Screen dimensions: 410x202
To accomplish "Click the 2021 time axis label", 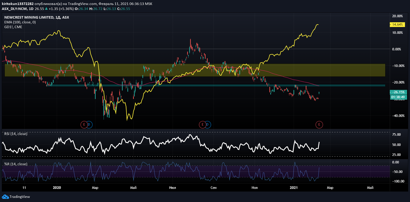I will (294, 188).
